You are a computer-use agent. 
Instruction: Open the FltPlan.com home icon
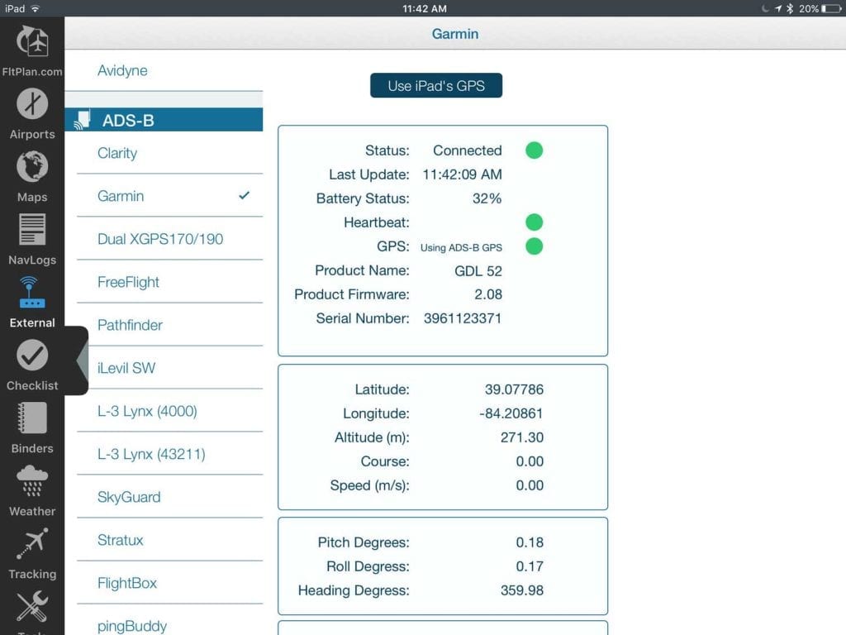tap(32, 41)
